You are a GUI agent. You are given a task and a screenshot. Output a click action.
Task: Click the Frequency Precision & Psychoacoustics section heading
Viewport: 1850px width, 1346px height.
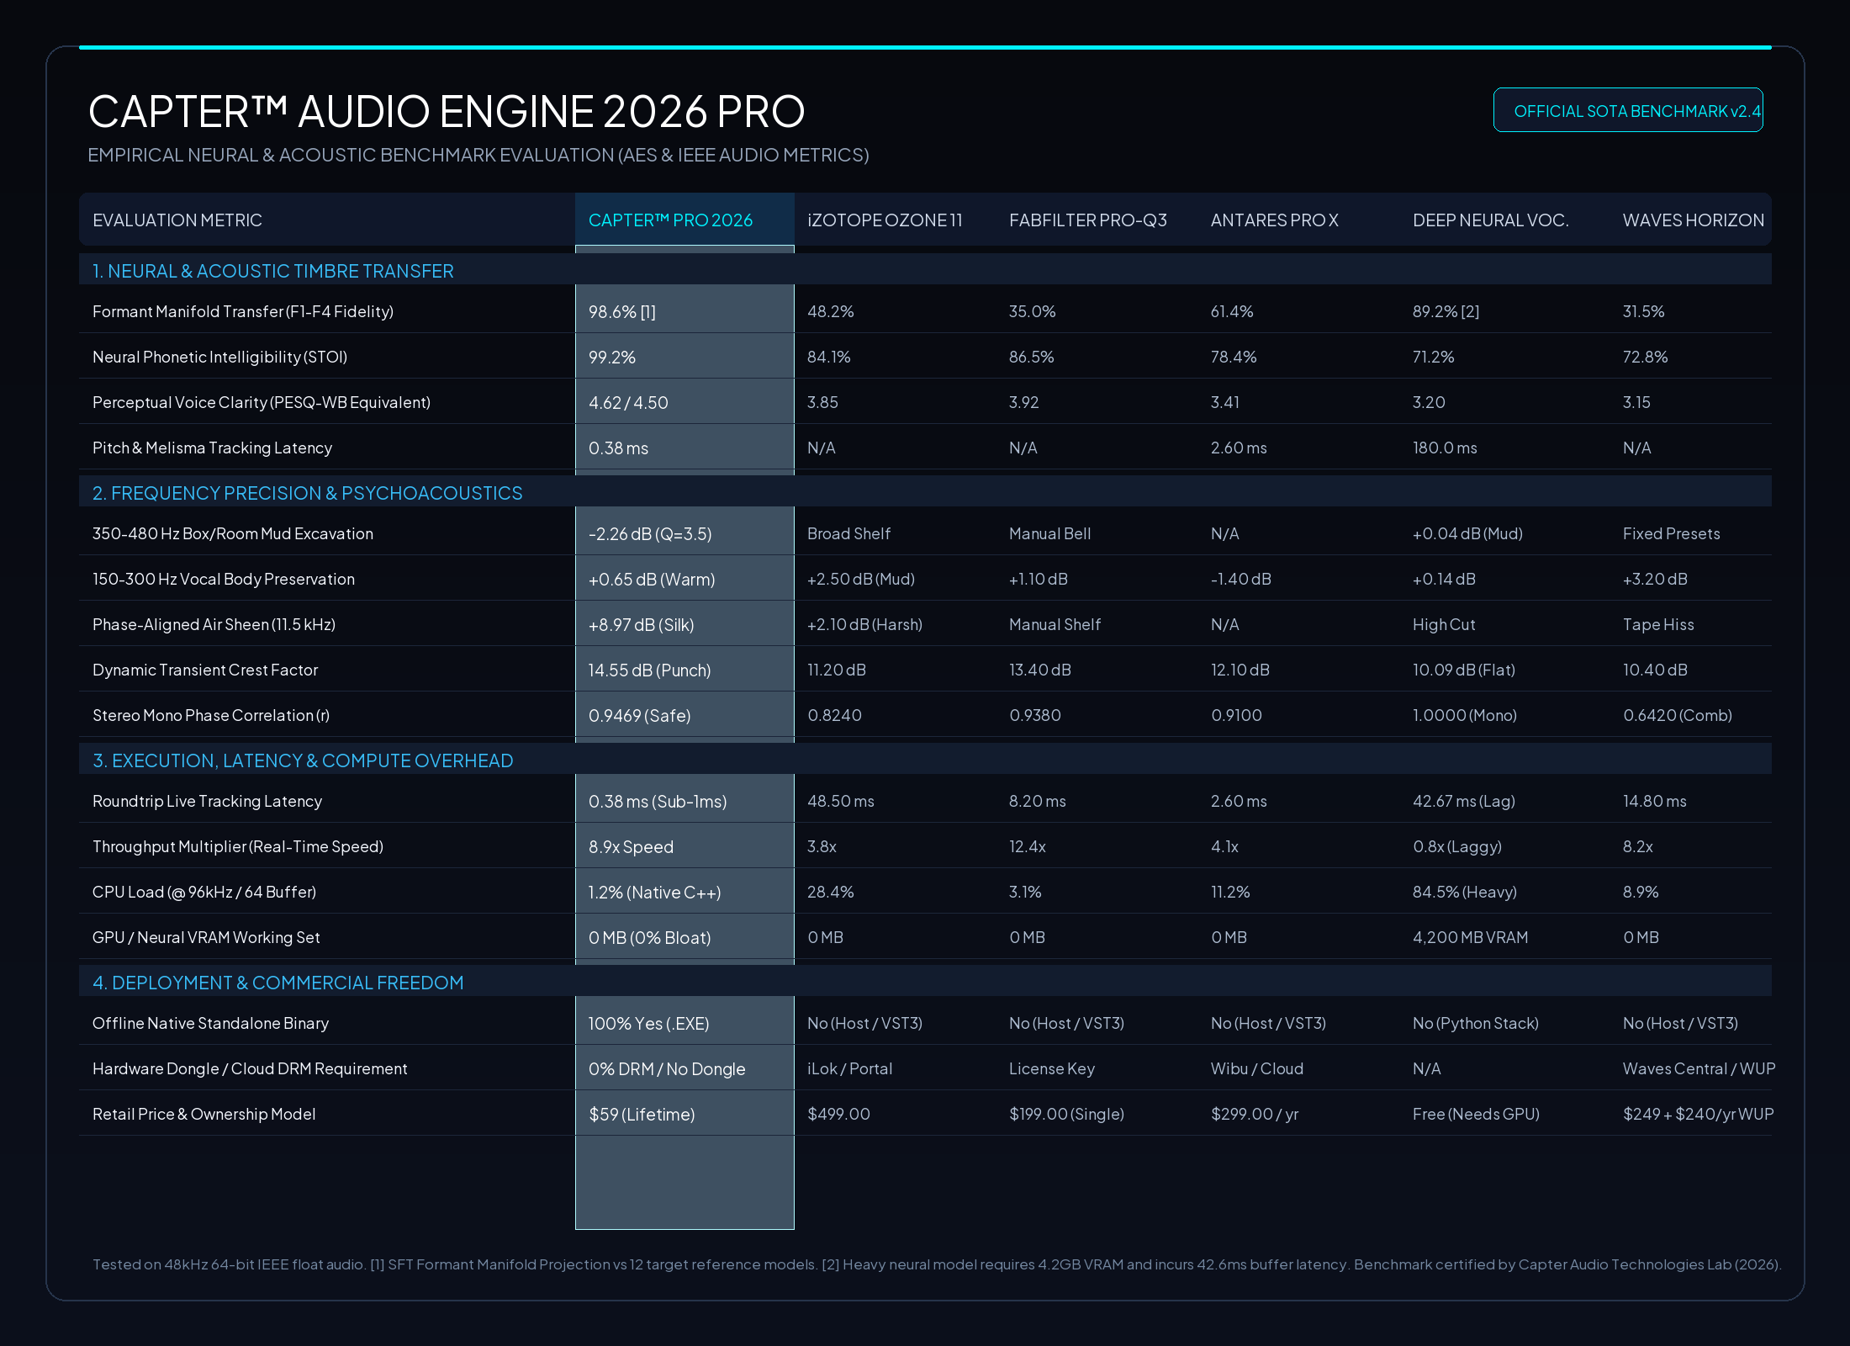pos(308,493)
